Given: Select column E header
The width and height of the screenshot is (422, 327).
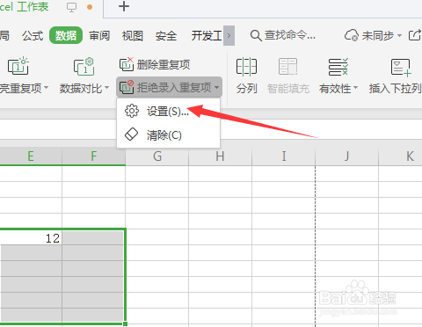Looking at the screenshot, I should 31,156.
